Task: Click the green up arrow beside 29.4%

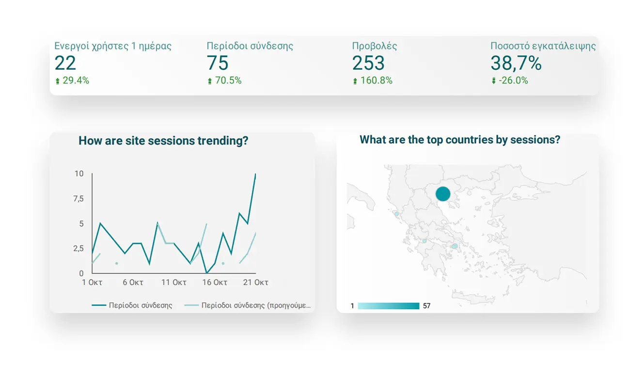Action: pyautogui.click(x=58, y=81)
